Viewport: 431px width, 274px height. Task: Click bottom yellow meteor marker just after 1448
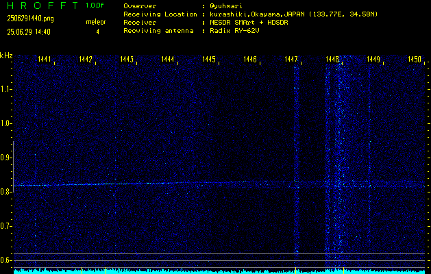tap(343, 270)
